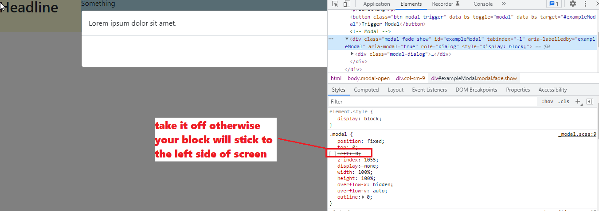This screenshot has height=211, width=599.
Task: Open the _modal.scss:9 source link
Action: coord(577,134)
